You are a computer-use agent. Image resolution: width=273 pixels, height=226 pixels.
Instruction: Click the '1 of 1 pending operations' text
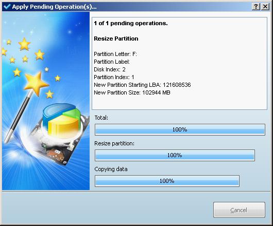coord(131,23)
